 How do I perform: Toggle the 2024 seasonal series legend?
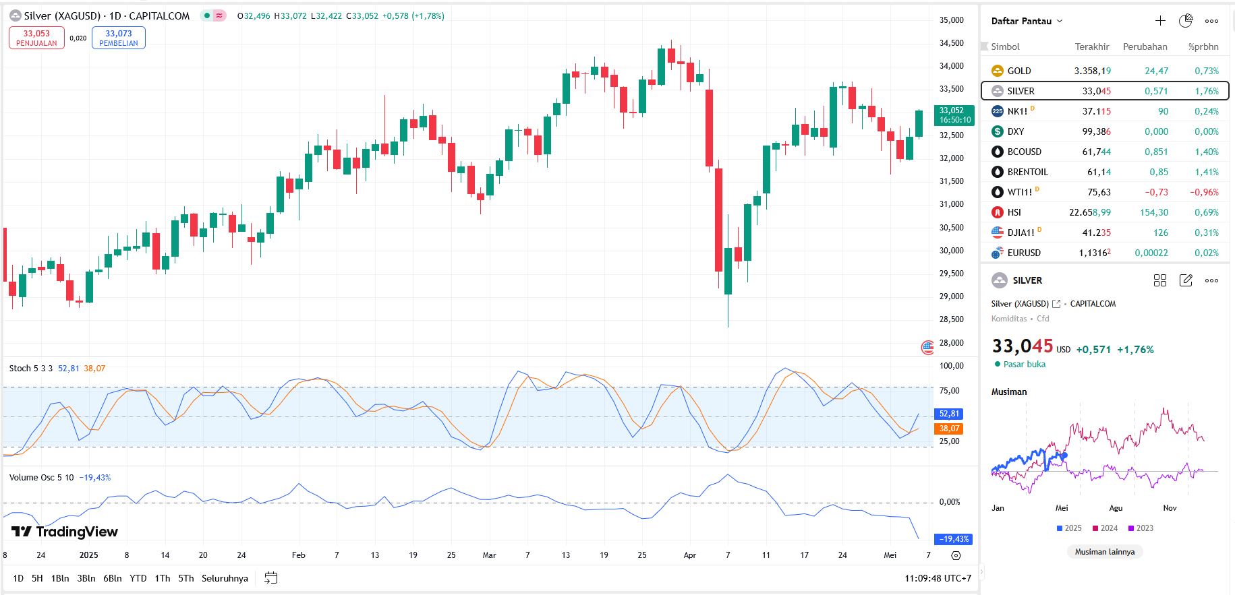1105,528
